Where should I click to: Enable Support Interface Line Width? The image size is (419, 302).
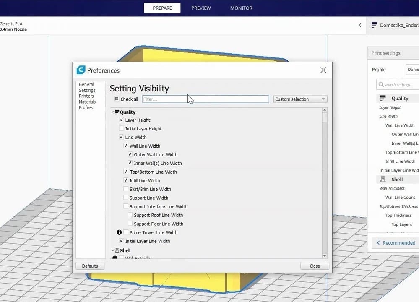(125, 206)
